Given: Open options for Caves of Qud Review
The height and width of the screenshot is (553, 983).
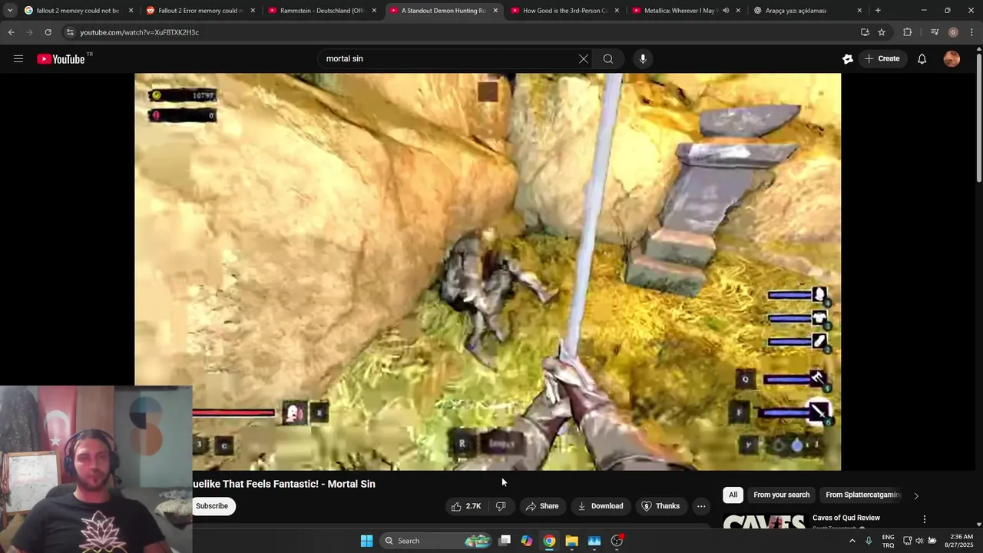Looking at the screenshot, I should coord(925,519).
